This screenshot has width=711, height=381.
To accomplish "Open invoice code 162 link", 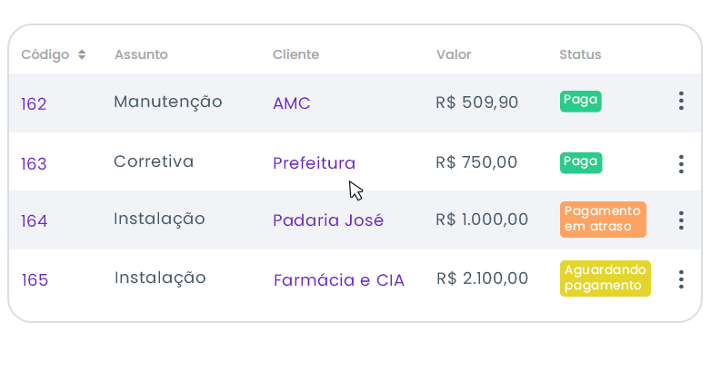I will (34, 104).
